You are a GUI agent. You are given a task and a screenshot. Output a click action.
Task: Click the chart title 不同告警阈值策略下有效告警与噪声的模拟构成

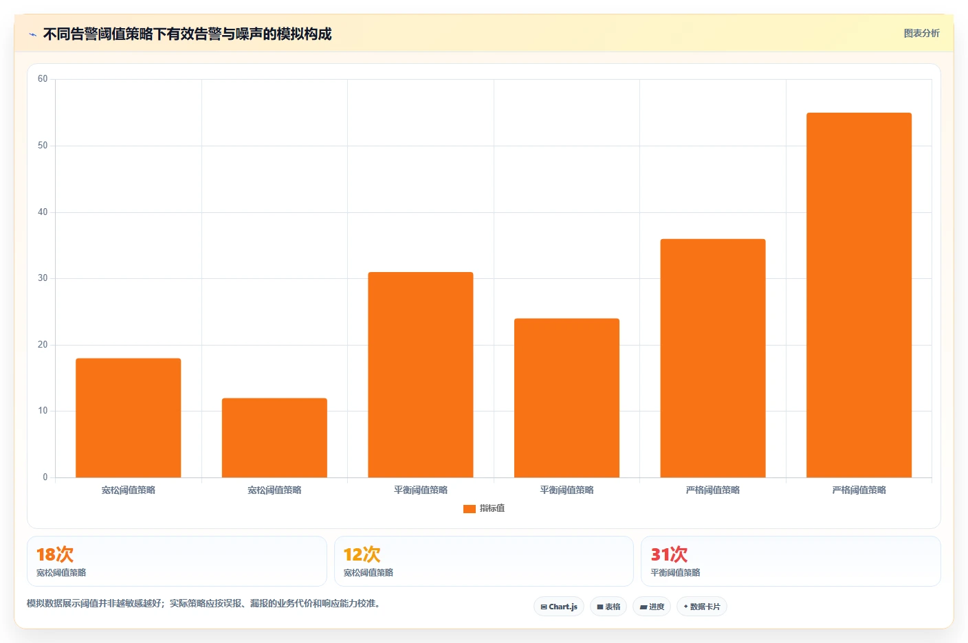(187, 34)
